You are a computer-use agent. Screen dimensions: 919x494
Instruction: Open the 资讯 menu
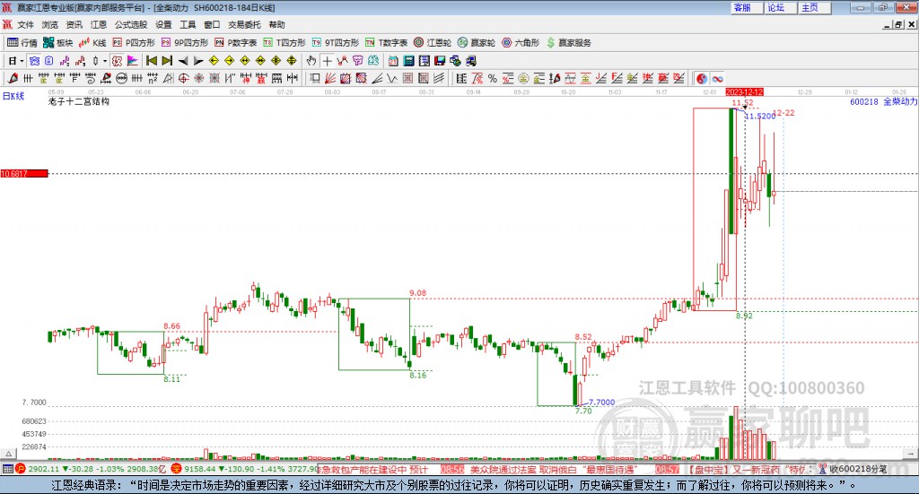(x=74, y=24)
